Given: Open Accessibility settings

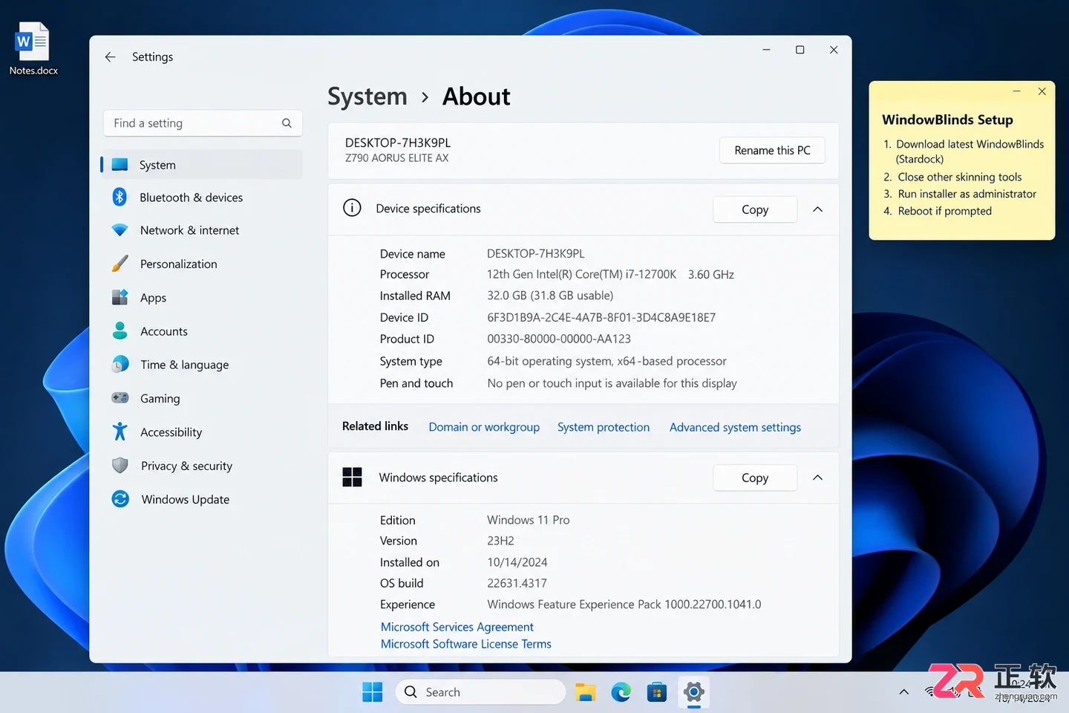Looking at the screenshot, I should 201,432.
